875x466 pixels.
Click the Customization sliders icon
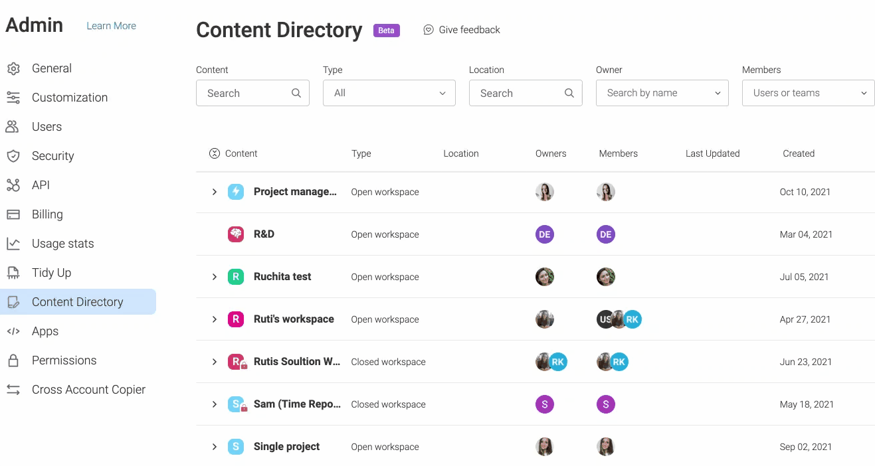(13, 98)
